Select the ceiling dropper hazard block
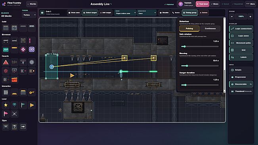This screenshot has height=145, width=258. 23,62
